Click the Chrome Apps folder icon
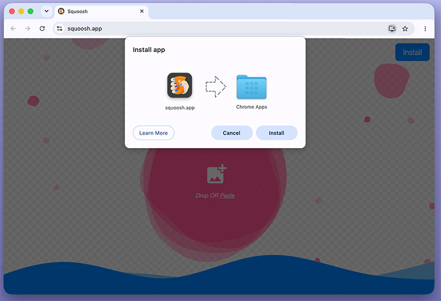 (x=251, y=87)
